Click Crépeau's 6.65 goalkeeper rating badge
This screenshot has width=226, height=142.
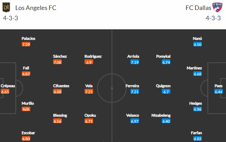5,92
